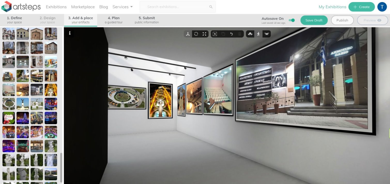Switch to walking person view mode

pyautogui.click(x=258, y=34)
